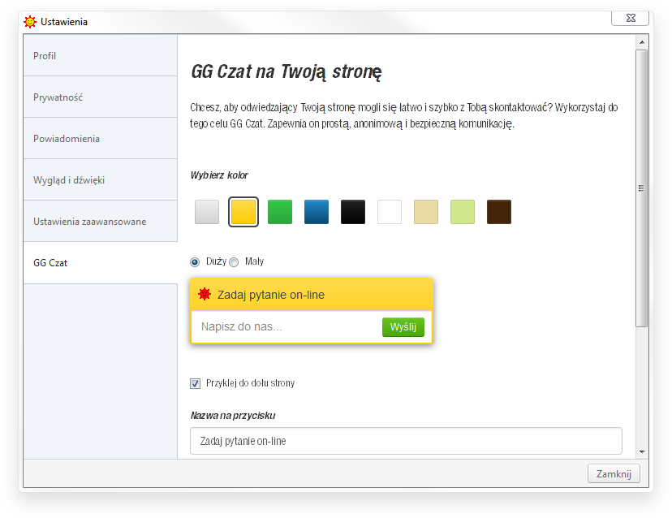The image size is (672, 518).
Task: Choose the dark brown color swatch
Action: [499, 212]
